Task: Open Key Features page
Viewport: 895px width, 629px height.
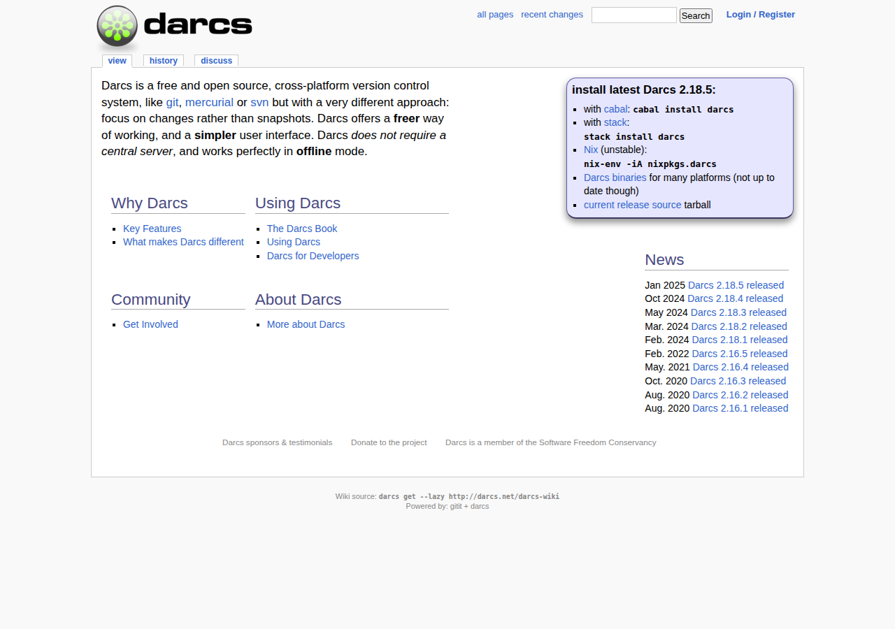Action: click(x=152, y=229)
